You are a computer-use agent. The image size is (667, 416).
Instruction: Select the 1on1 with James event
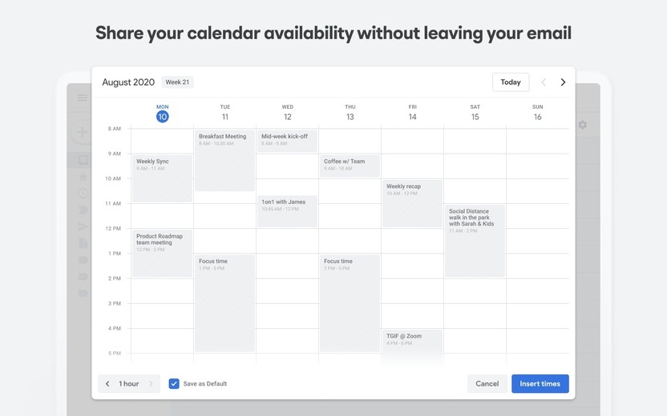point(287,211)
